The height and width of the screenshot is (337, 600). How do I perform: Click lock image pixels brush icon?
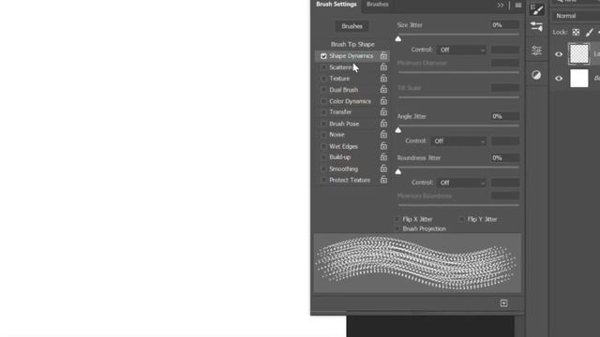pos(590,33)
